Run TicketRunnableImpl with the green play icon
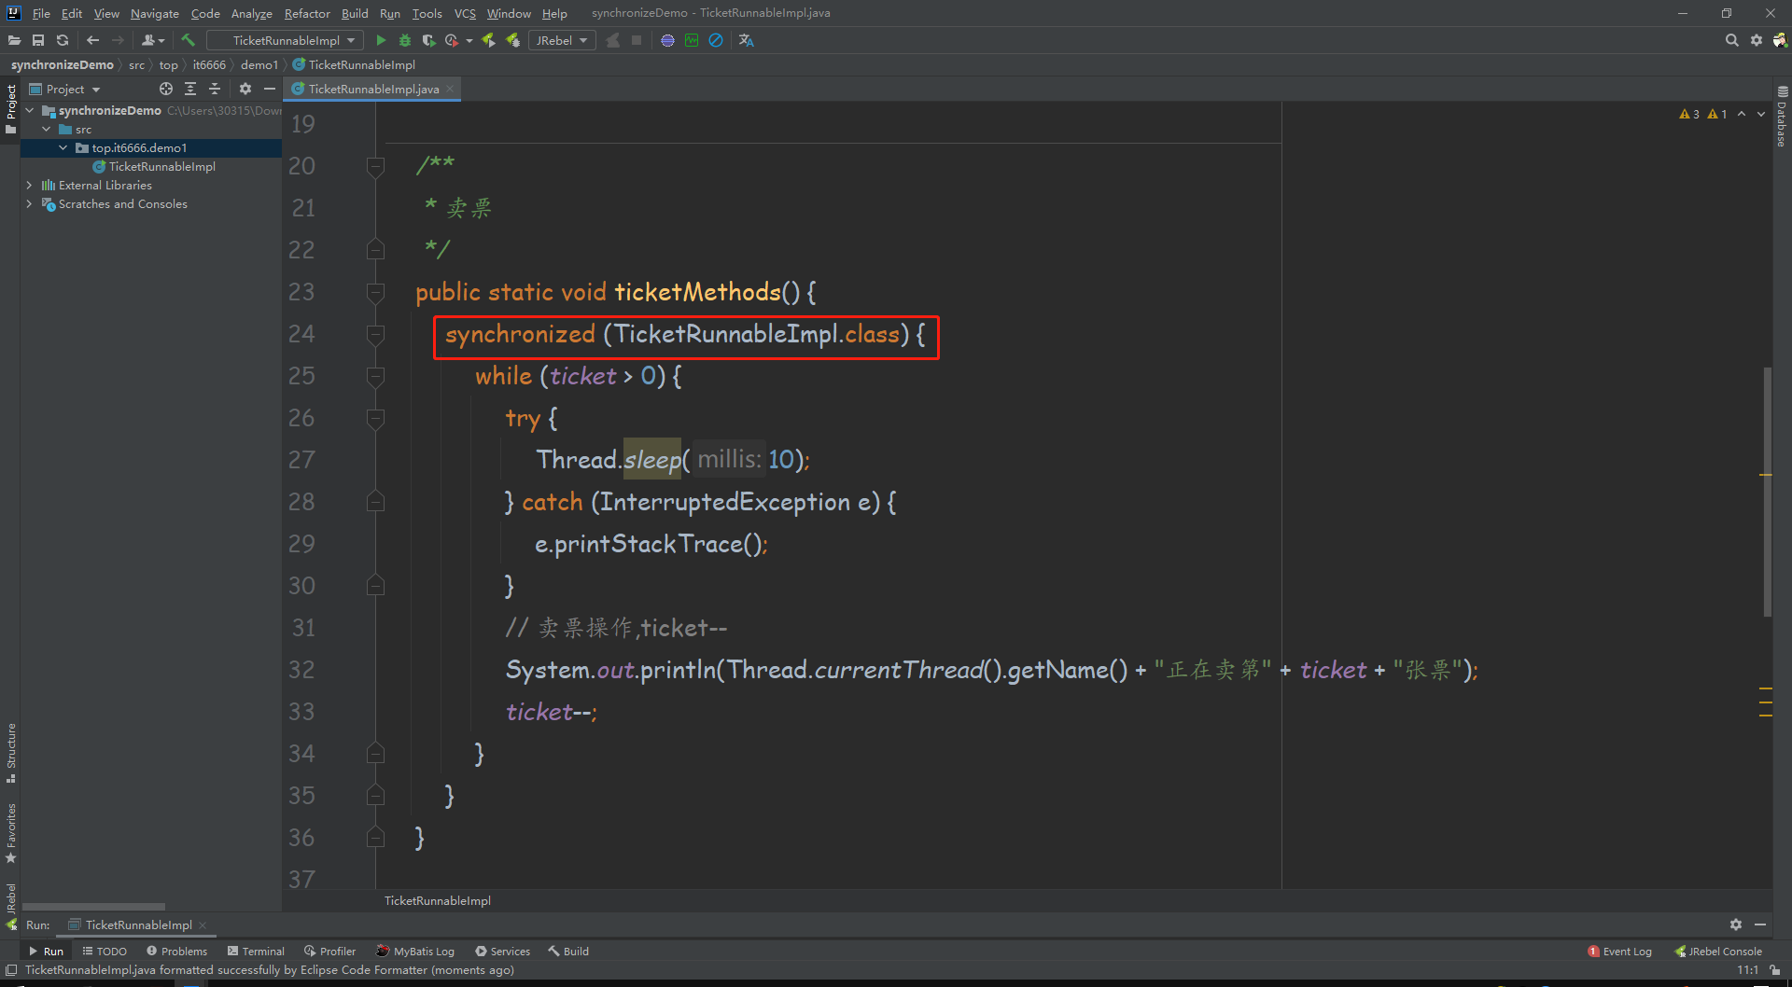The image size is (1792, 987). click(x=381, y=40)
